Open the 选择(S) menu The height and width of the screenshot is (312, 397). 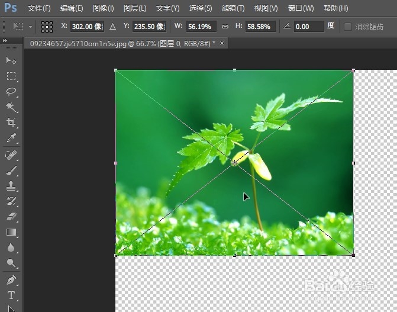(x=201, y=8)
